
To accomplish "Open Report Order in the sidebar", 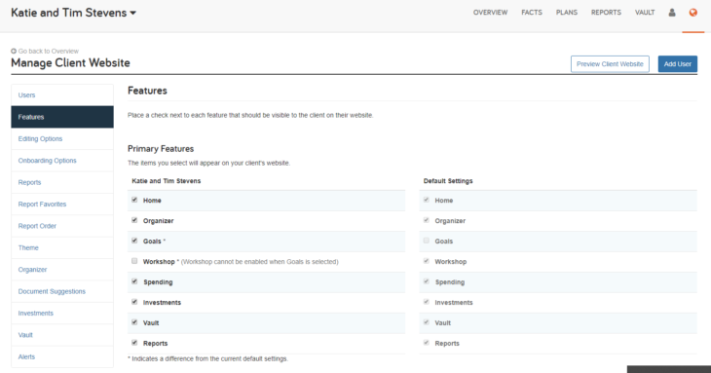I will click(62, 226).
